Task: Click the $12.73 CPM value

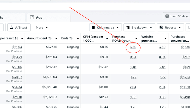Action: (103, 97)
